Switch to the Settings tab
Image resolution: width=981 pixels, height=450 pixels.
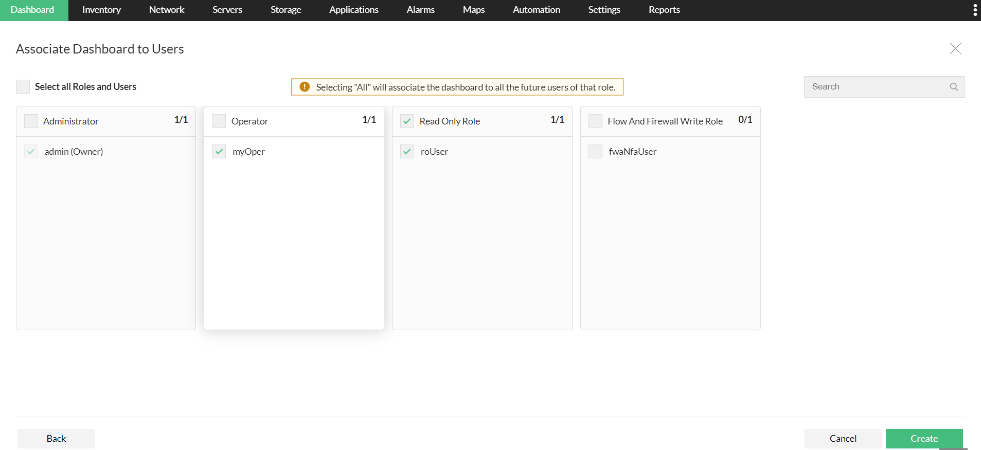[x=604, y=10]
